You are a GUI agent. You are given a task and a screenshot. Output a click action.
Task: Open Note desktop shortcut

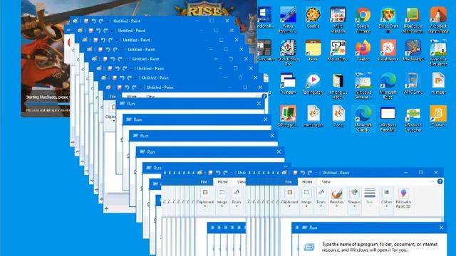click(x=313, y=50)
